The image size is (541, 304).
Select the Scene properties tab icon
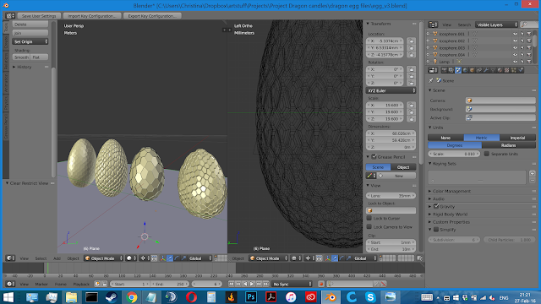tap(458, 70)
